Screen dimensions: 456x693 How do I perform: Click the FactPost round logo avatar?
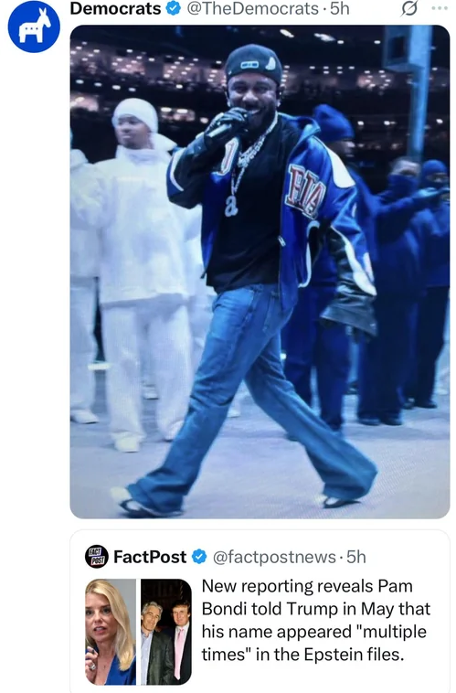(x=96, y=557)
